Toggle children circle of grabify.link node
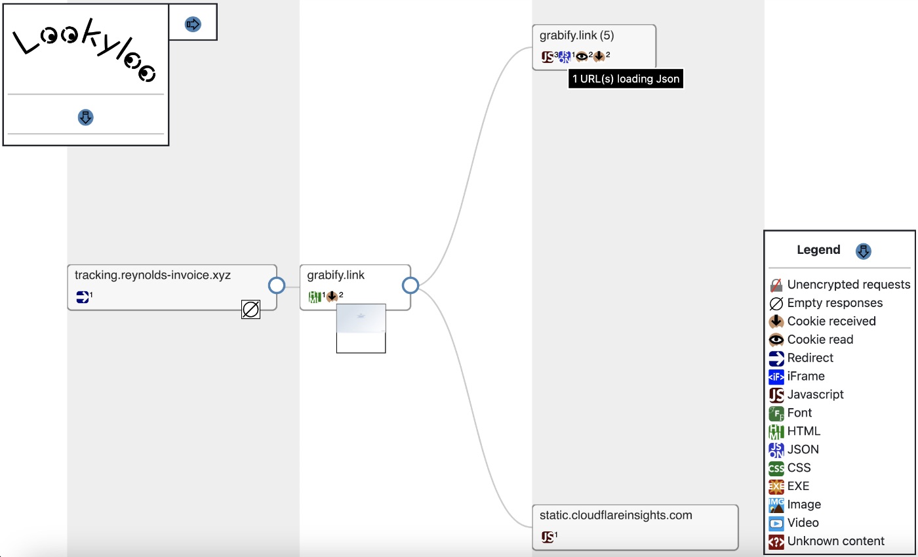 [410, 285]
